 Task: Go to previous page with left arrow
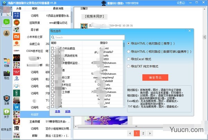[130, 133]
